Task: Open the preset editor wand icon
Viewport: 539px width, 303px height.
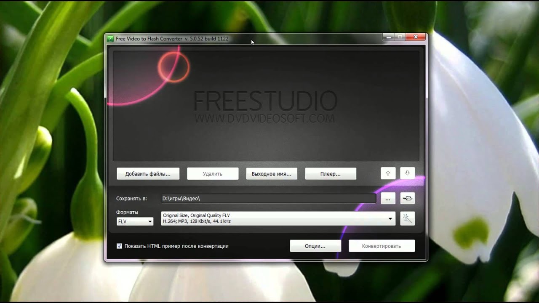Action: [407, 218]
